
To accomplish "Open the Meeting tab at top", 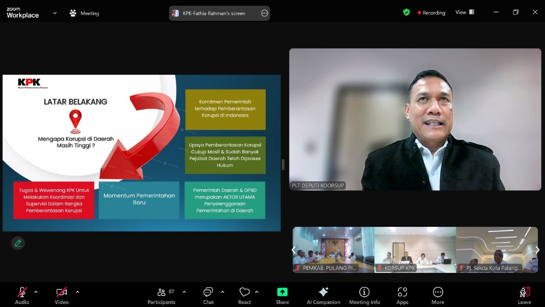I will [84, 13].
